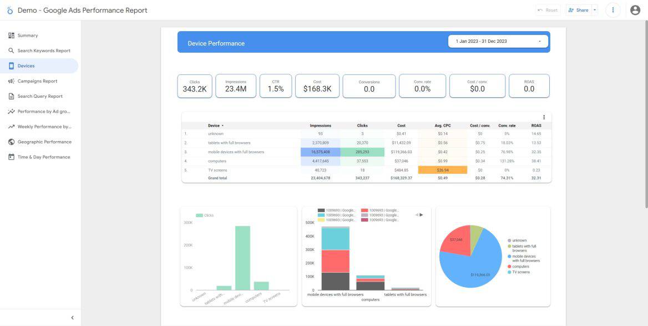
Task: Click the Impressions column header
Action: coord(320,126)
